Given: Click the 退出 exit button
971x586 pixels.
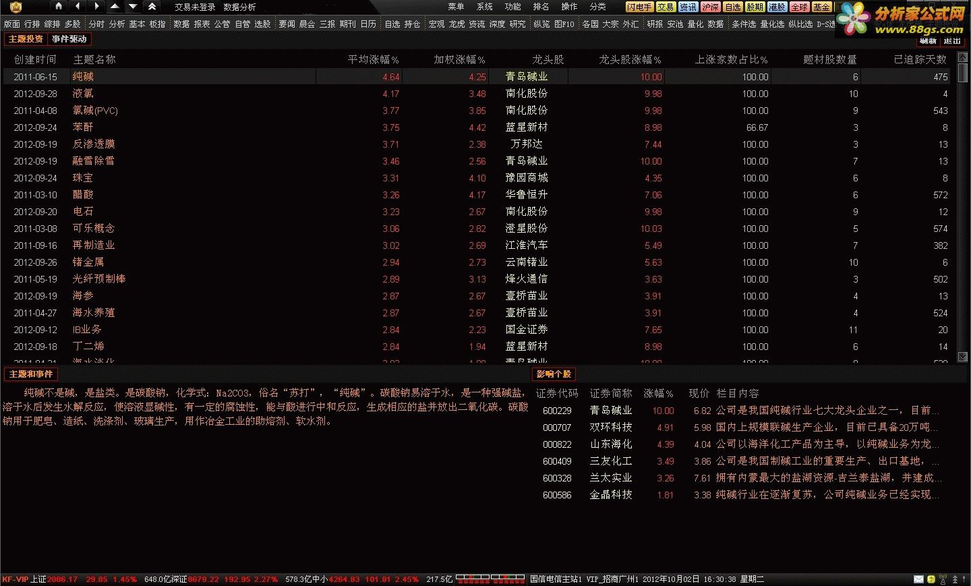Looking at the screenshot, I should click(x=952, y=40).
